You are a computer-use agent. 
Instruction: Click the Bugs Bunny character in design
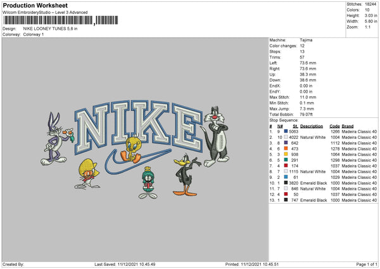[57, 139]
